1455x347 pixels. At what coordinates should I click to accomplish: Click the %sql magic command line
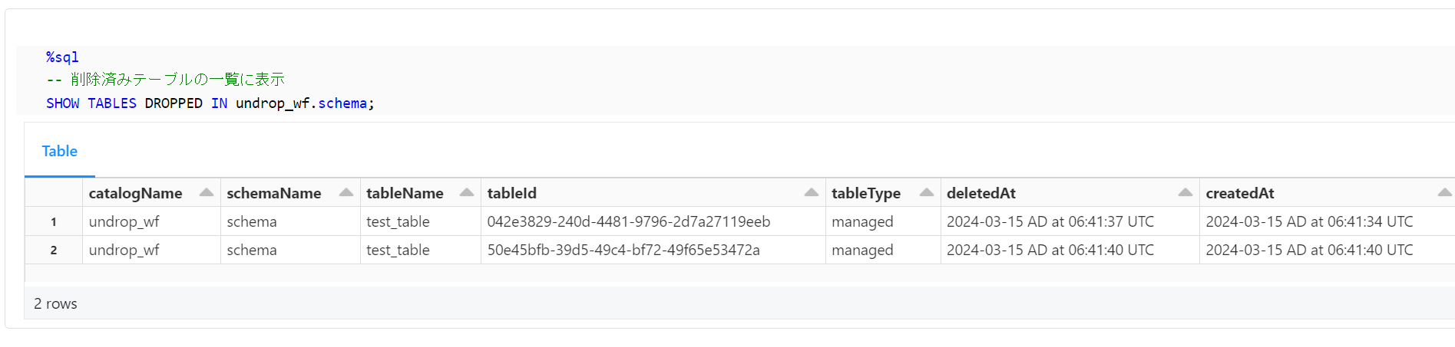pyautogui.click(x=62, y=57)
